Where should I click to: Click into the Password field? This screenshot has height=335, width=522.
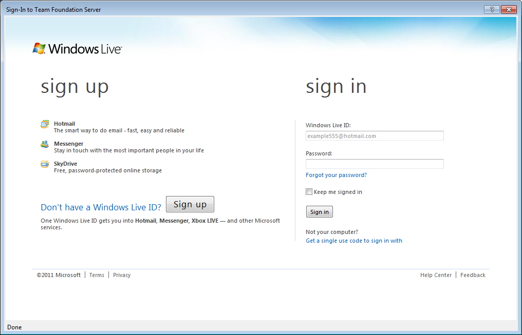point(375,164)
